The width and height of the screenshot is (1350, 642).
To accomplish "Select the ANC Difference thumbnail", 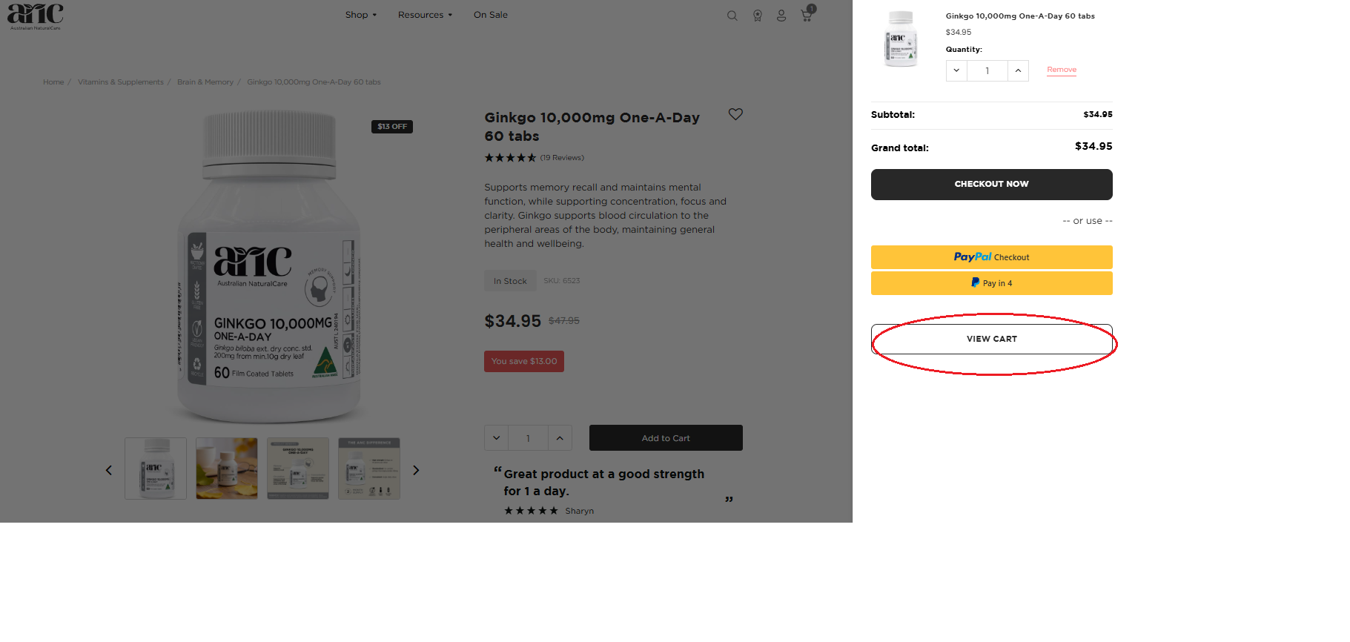I will [x=369, y=469].
